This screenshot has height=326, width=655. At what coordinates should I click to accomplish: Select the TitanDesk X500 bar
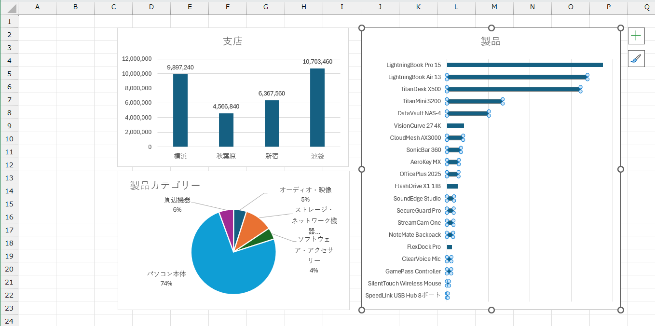(514, 89)
